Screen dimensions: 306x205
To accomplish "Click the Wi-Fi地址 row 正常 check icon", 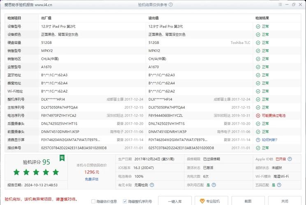I will coord(258,91).
